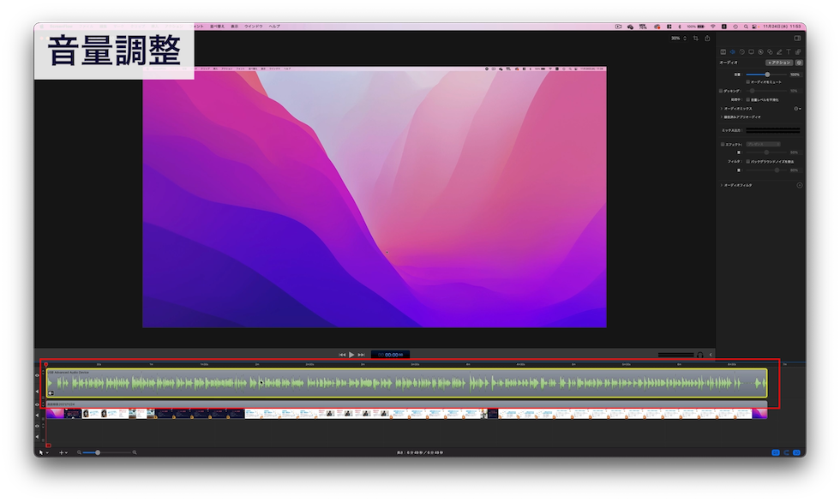Check the バックグラウンドノイズを除去 filter option
This screenshot has width=840, height=502.
click(x=748, y=161)
